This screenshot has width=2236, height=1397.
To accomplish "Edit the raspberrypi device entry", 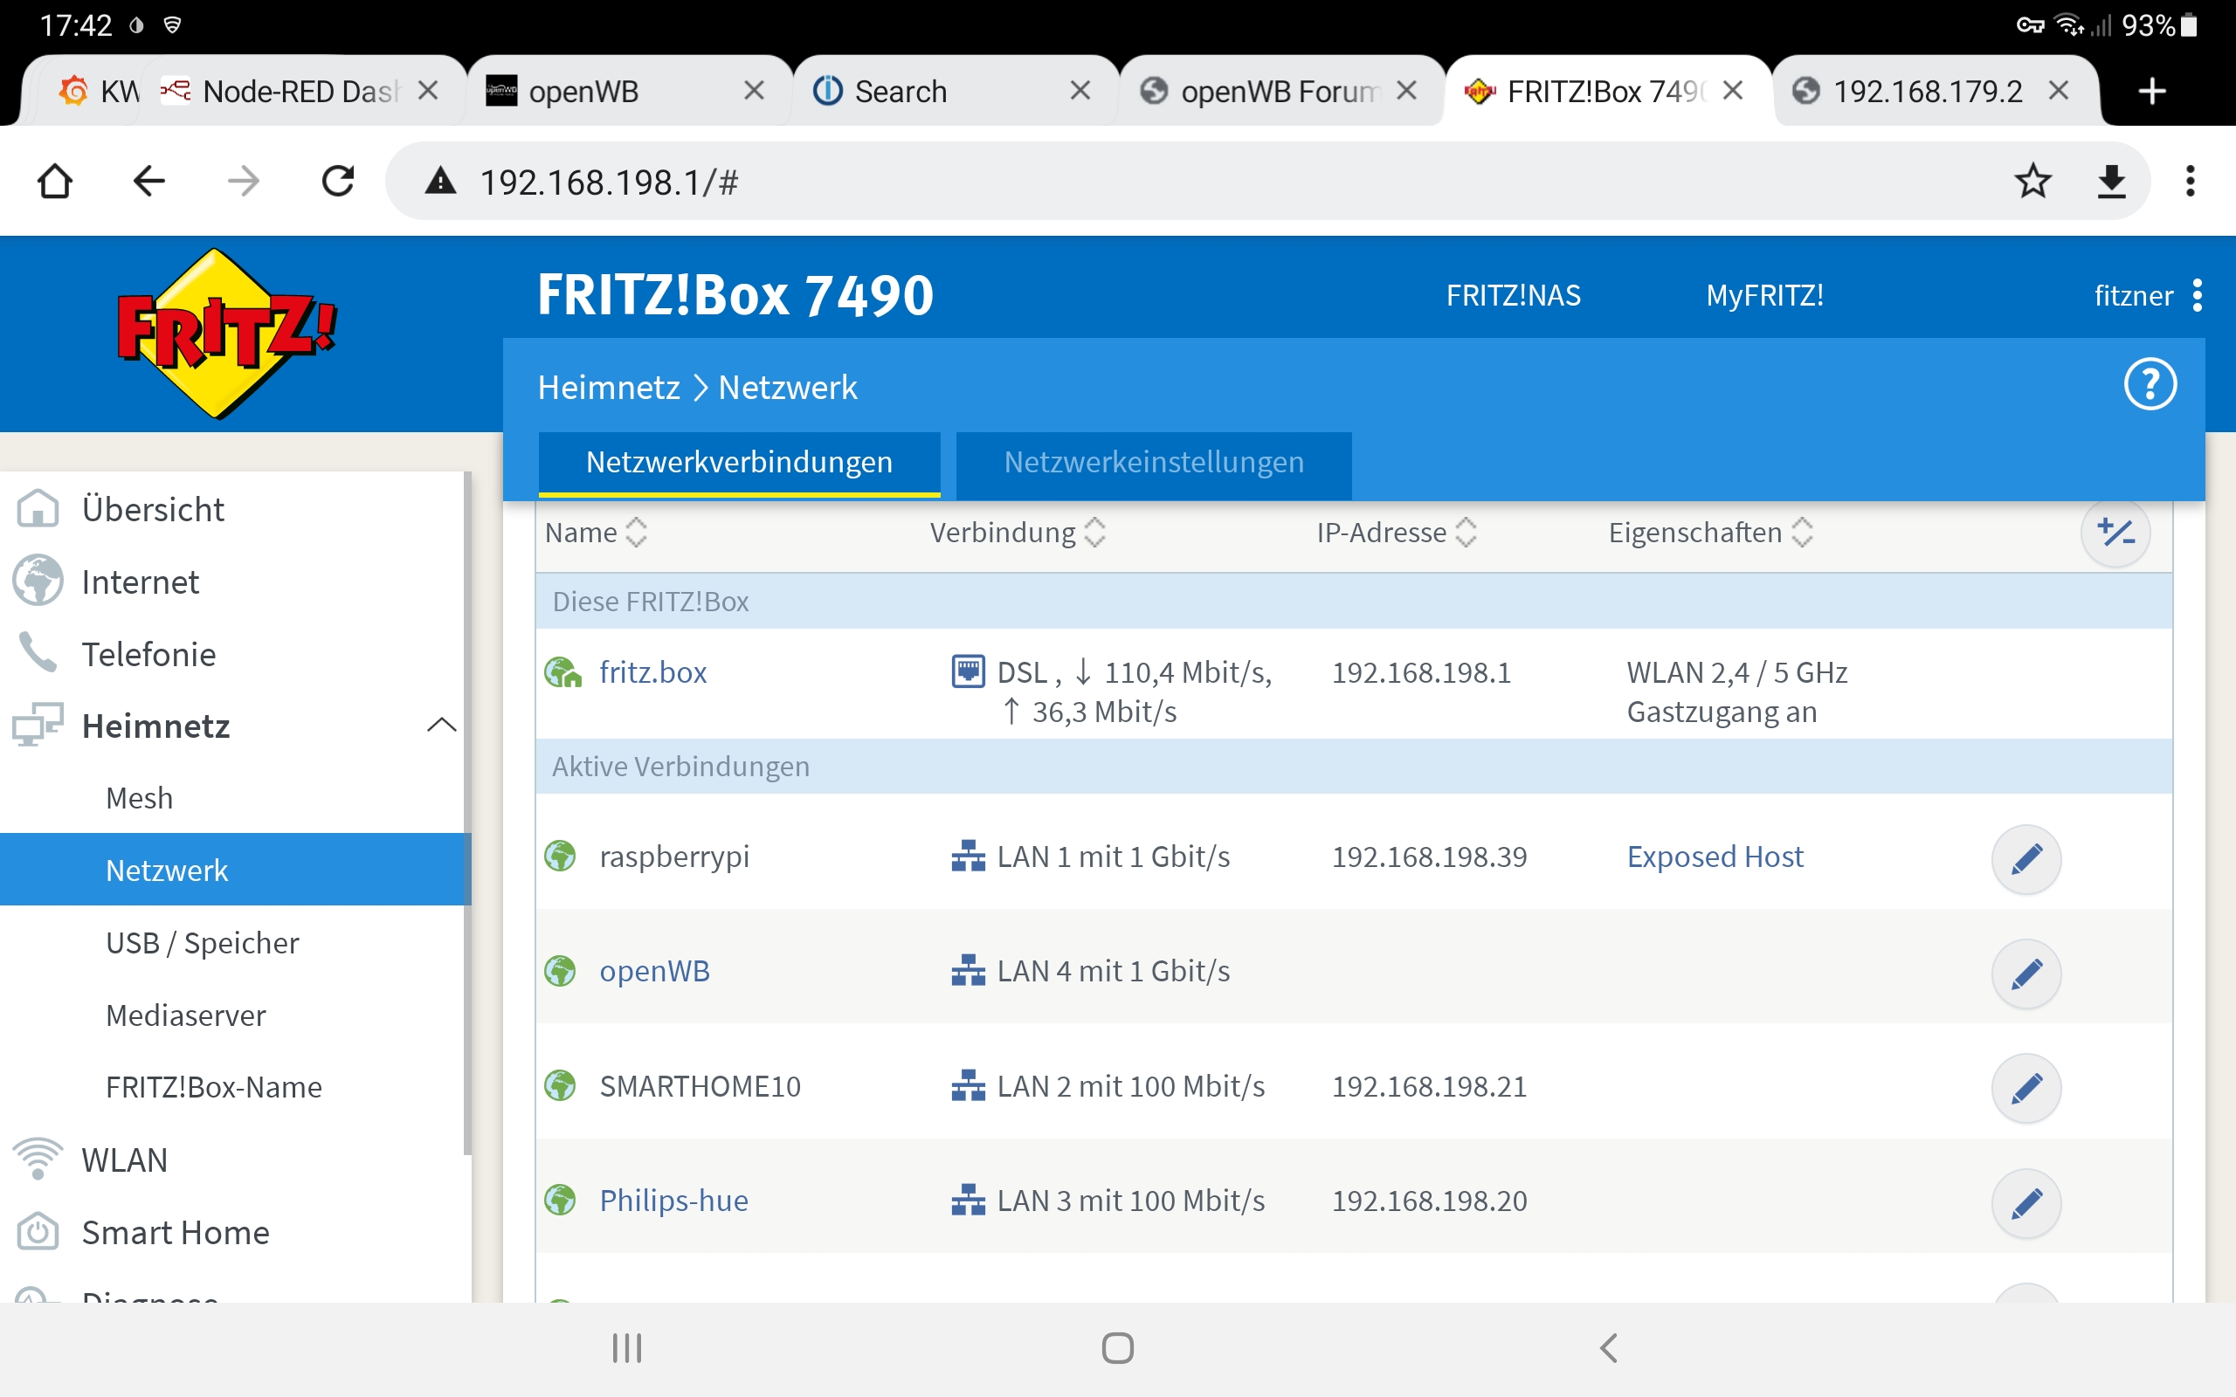I will point(2026,858).
